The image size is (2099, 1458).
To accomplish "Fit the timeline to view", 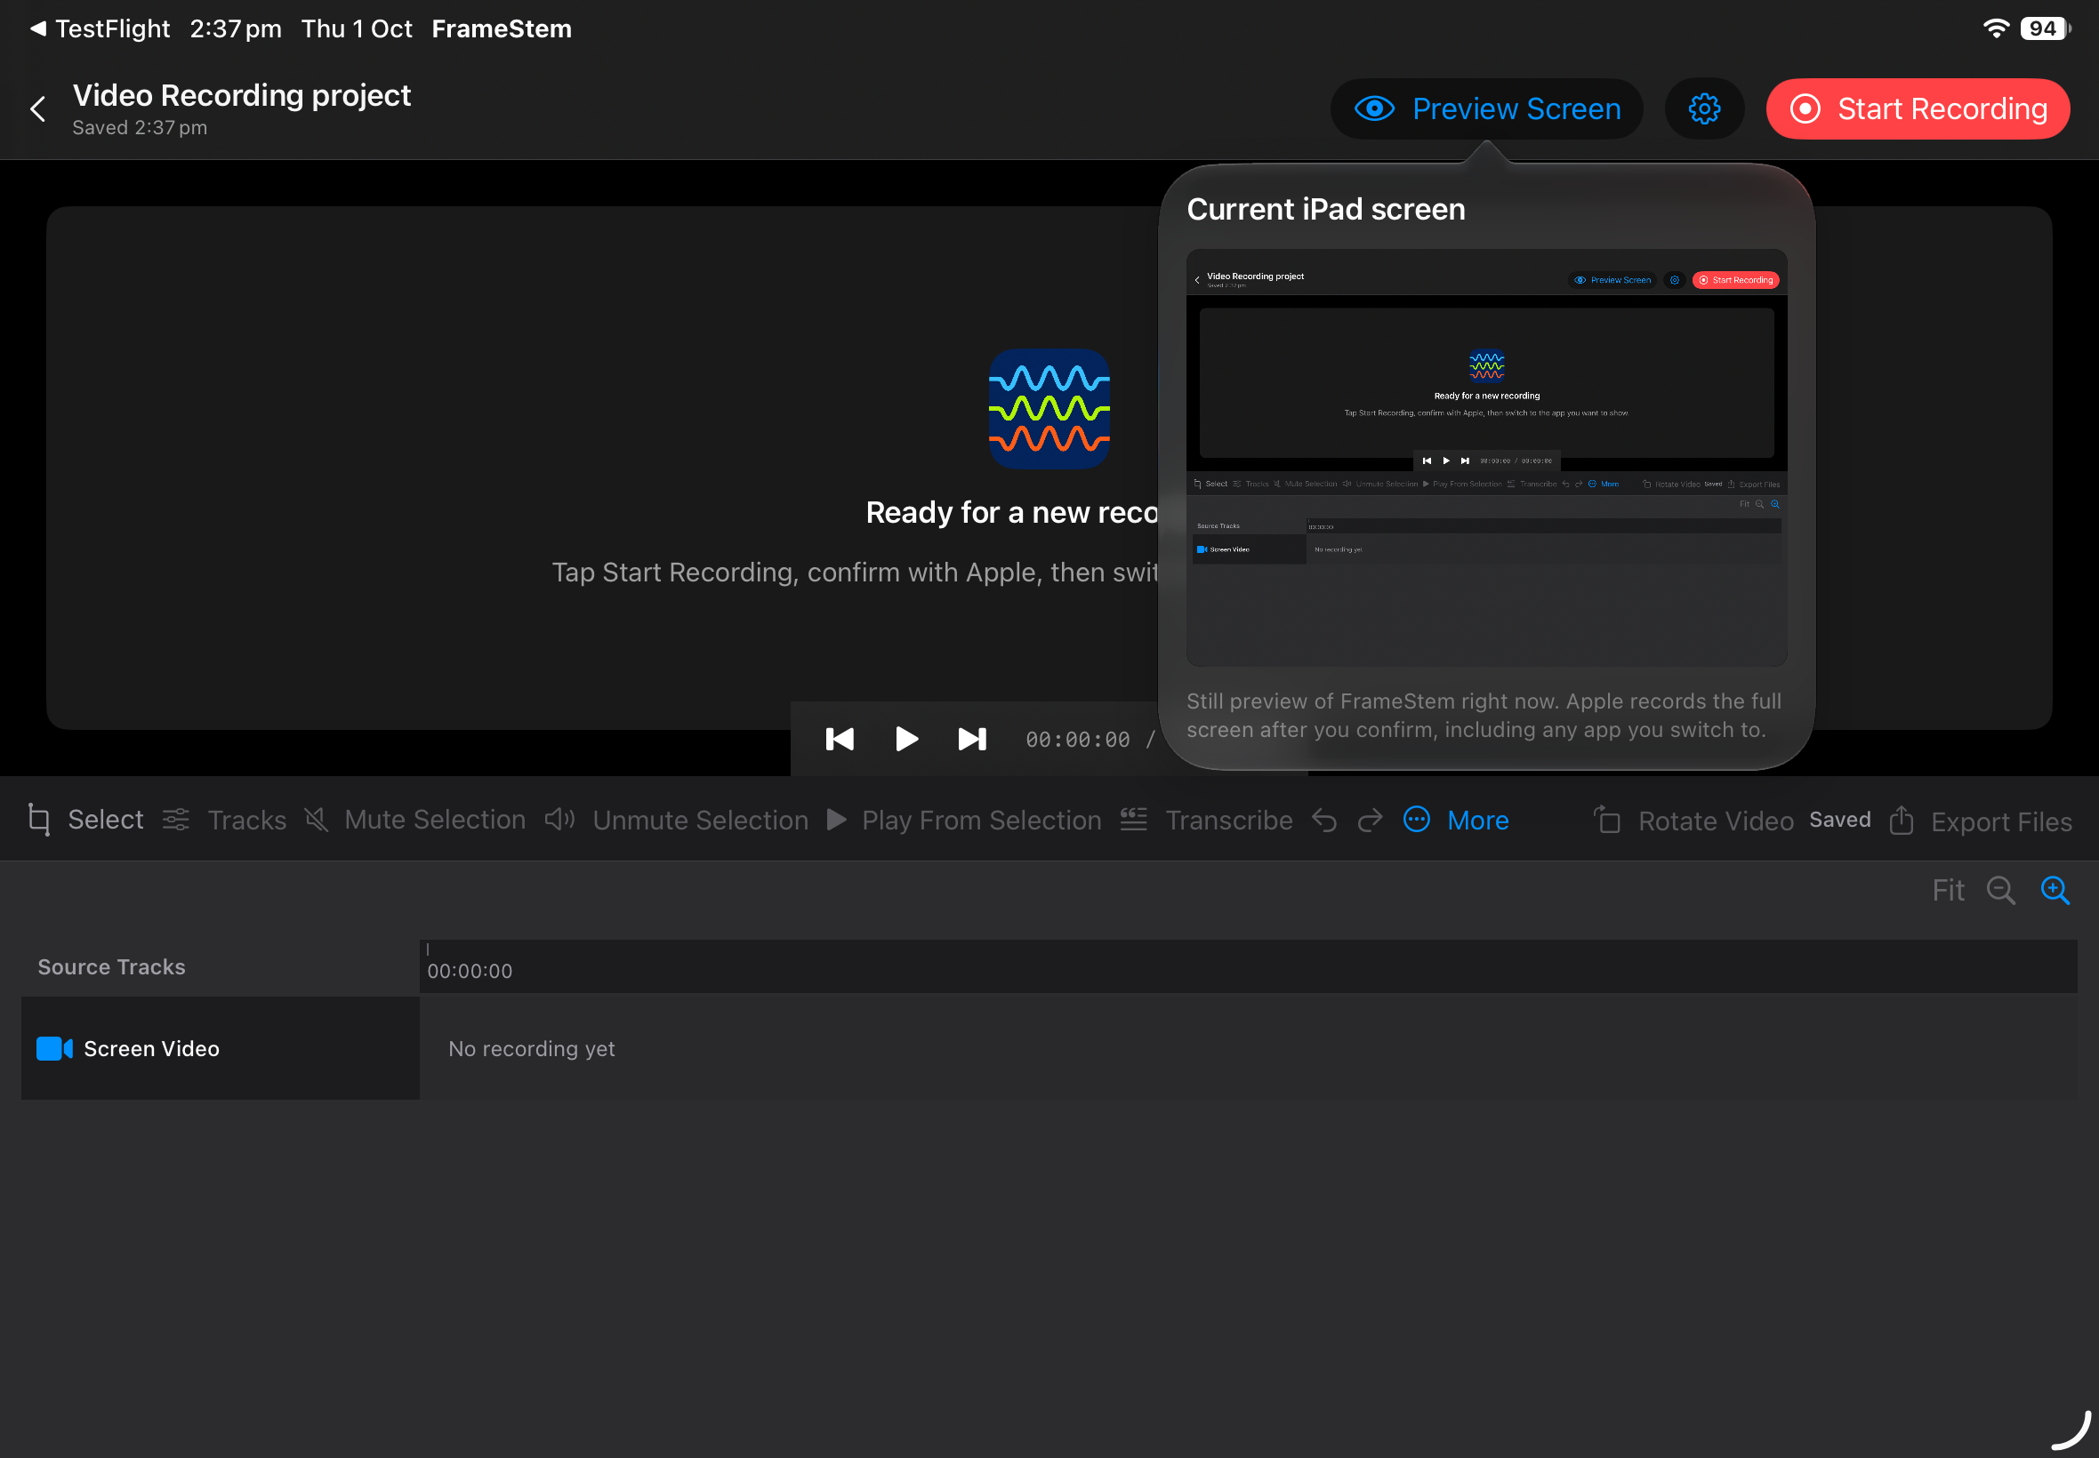I will (1947, 890).
